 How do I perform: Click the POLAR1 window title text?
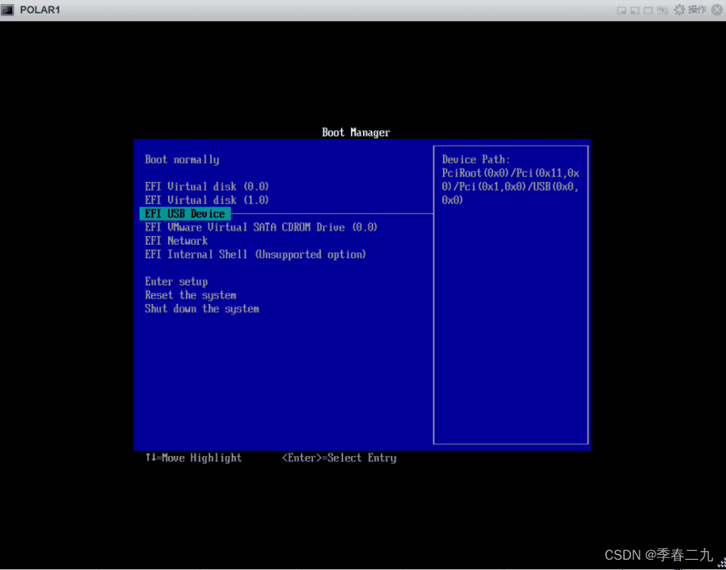coord(40,9)
